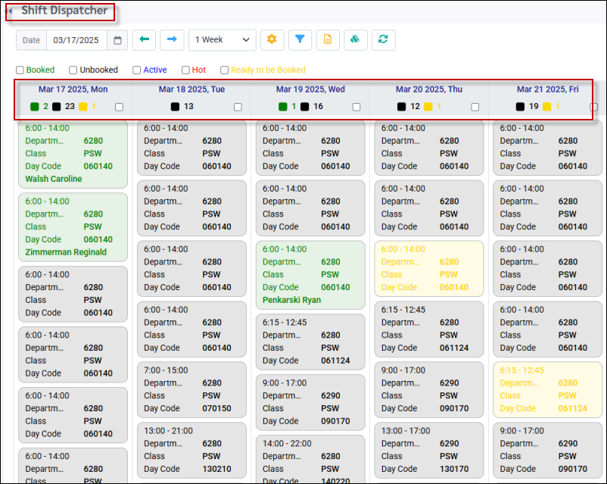Toggle the Booked filter checkbox
The height and width of the screenshot is (484, 607).
point(20,70)
